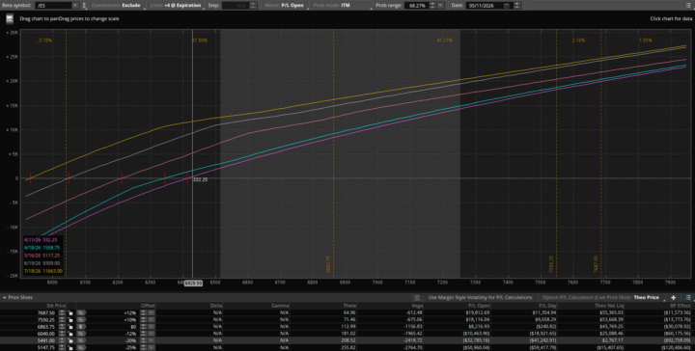Open the offset dropdown on -20% row
Image resolution: width=695 pixels, height=351 pixels.
click(x=152, y=340)
